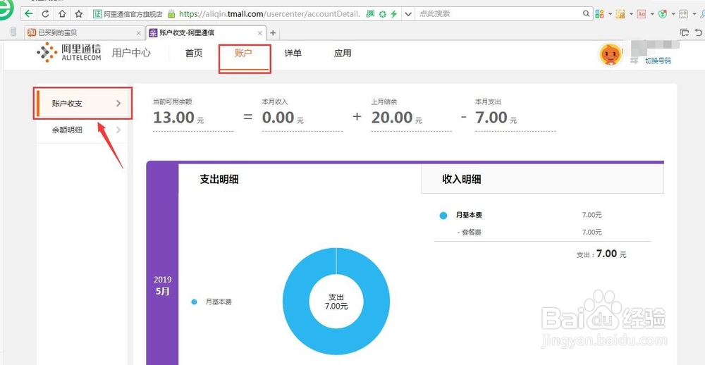Viewport: 705px width, 365px height.
Task: Click the green verified site badge
Action: (97, 14)
